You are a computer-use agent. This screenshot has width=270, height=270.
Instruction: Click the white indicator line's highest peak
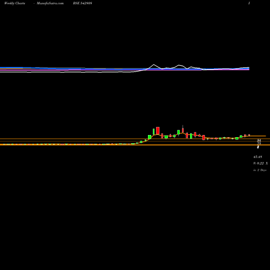click(x=154, y=64)
